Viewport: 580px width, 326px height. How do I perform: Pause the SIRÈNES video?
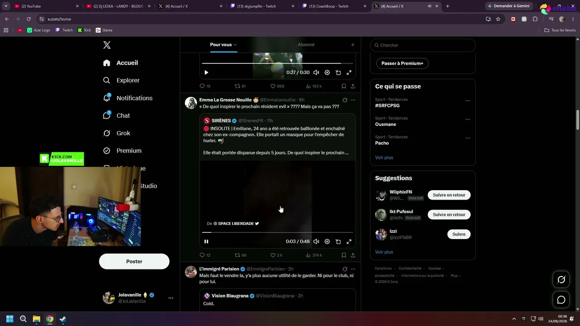point(206,241)
